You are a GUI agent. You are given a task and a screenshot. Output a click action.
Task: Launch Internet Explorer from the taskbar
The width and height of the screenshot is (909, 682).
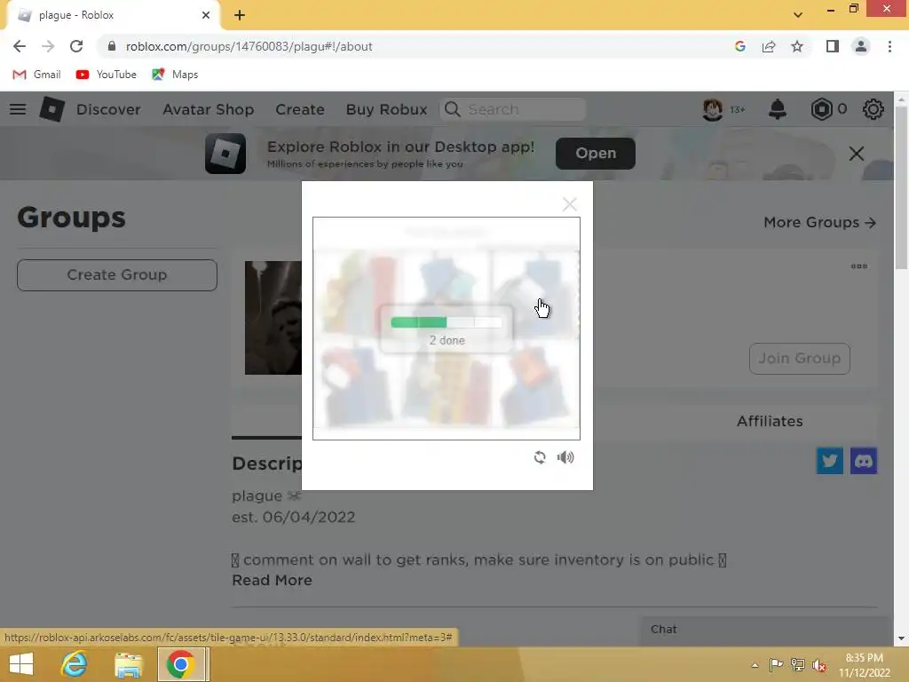click(75, 664)
